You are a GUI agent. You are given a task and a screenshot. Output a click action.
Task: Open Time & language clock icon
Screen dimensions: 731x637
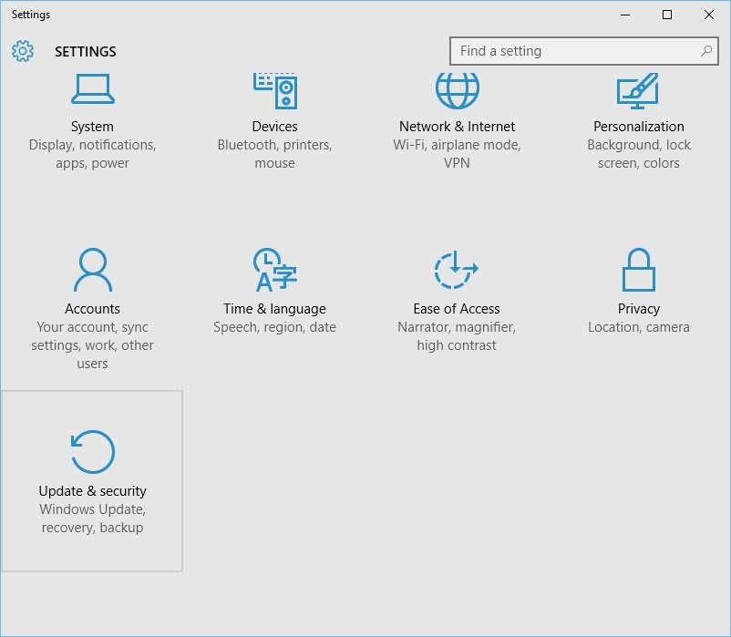point(275,270)
